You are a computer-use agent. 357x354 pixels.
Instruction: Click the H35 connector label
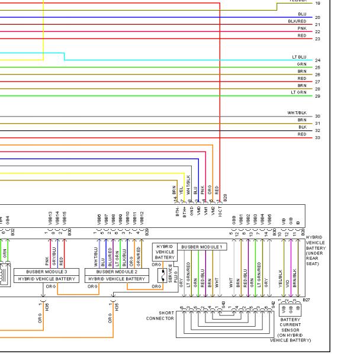pyautogui.click(x=117, y=307)
